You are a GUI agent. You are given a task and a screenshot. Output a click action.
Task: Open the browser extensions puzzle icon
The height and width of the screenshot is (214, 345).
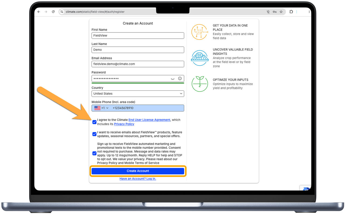(x=291, y=12)
